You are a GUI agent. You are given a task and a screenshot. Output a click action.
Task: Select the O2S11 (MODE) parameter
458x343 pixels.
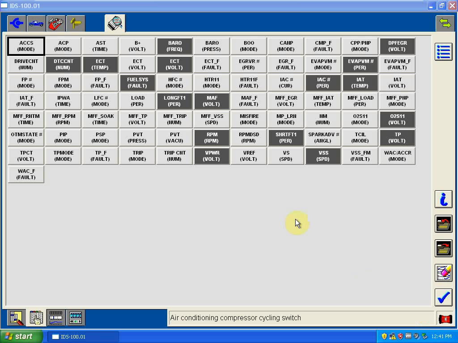pyautogui.click(x=360, y=119)
